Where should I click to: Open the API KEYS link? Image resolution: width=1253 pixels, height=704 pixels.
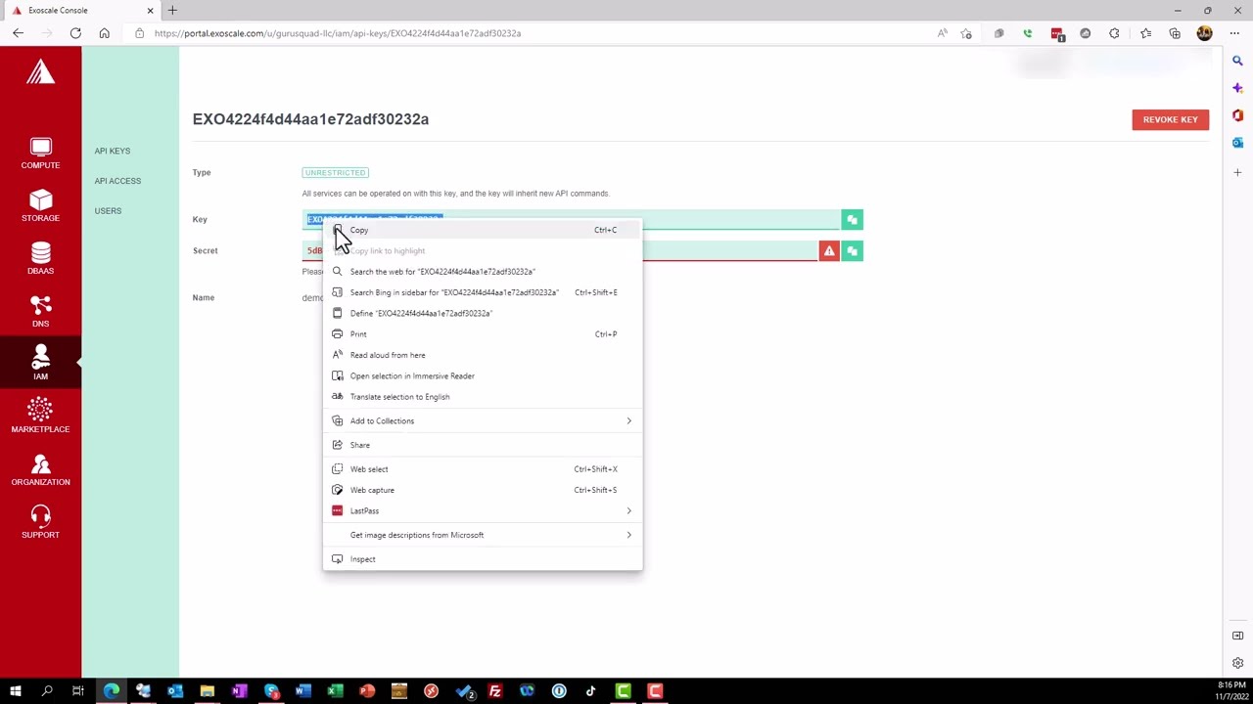coord(113,151)
